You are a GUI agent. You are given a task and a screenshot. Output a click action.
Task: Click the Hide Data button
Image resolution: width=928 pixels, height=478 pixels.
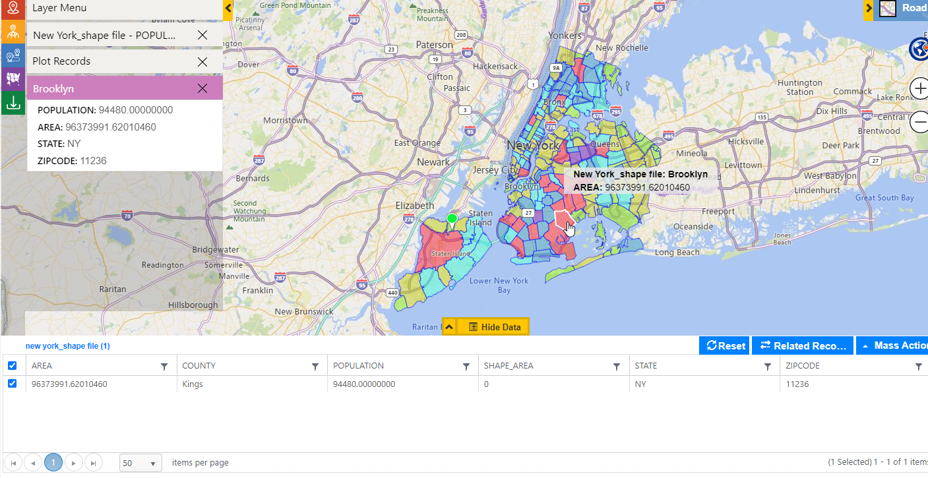click(493, 327)
